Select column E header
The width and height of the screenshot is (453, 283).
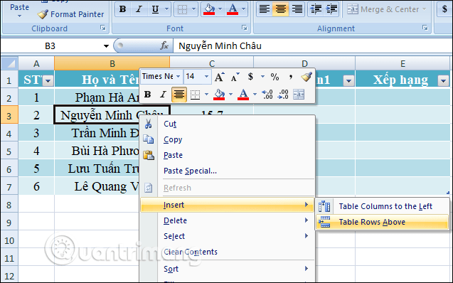tap(403, 63)
